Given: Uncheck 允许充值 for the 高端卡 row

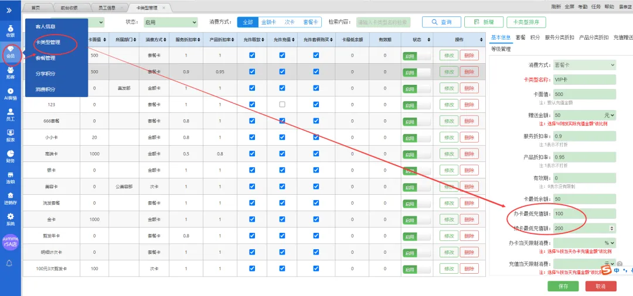Looking at the screenshot, I should pos(282,153).
